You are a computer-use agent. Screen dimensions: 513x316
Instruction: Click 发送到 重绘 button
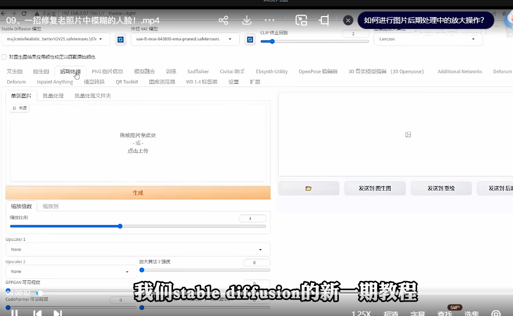pos(441,189)
